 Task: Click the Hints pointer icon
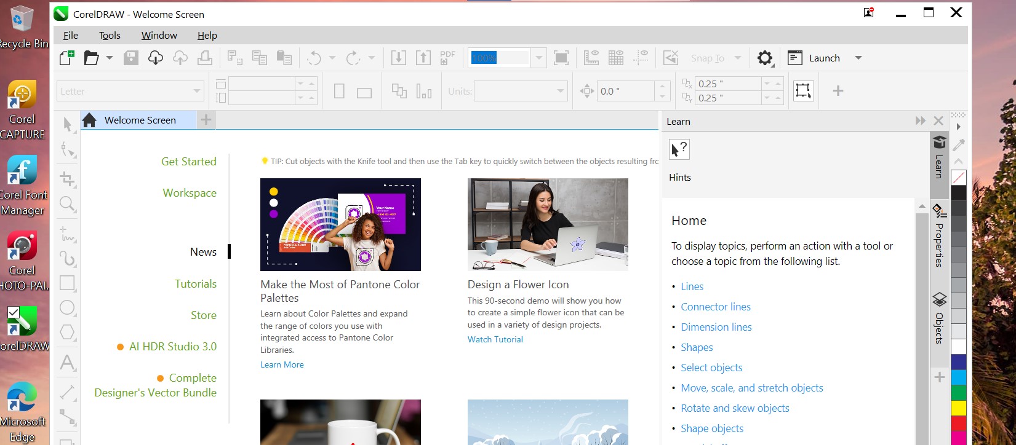(679, 149)
